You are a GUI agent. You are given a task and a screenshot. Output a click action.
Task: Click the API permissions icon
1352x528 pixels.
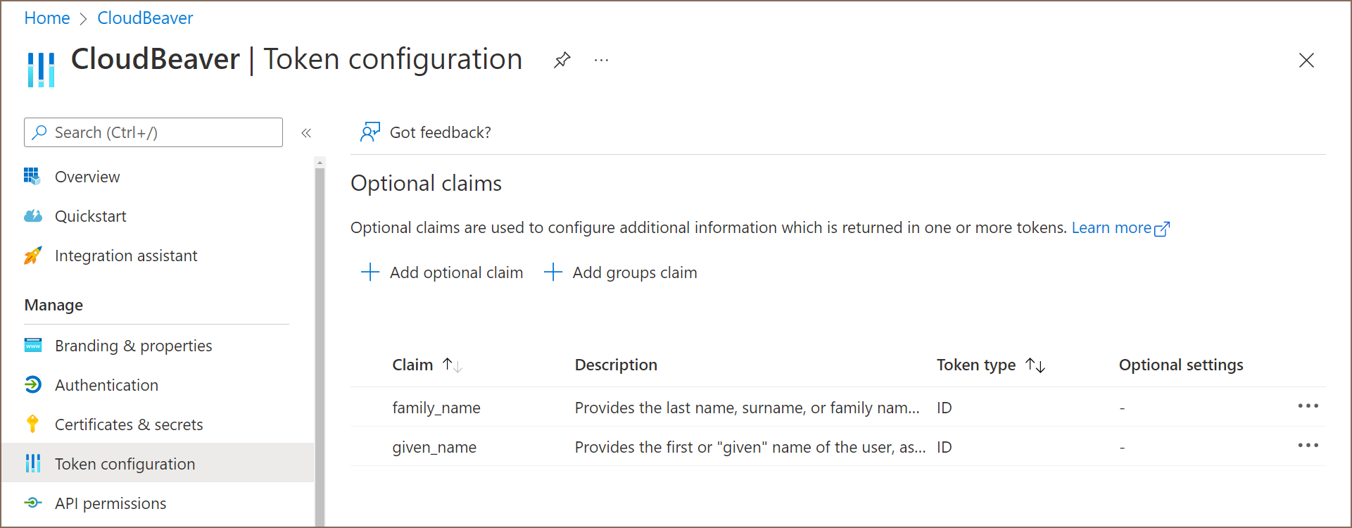(32, 503)
